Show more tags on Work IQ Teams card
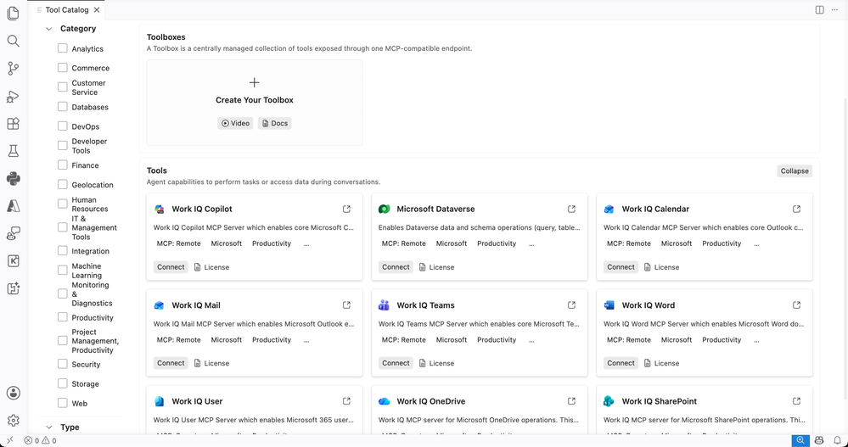The width and height of the screenshot is (848, 447). [x=531, y=340]
